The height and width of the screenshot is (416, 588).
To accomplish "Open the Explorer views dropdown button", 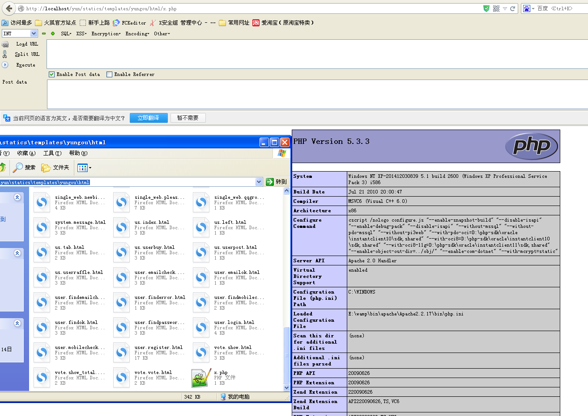I will click(x=84, y=168).
